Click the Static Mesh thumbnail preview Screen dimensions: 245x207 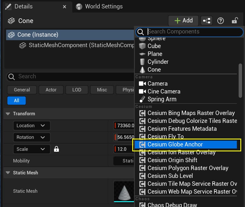(124, 191)
